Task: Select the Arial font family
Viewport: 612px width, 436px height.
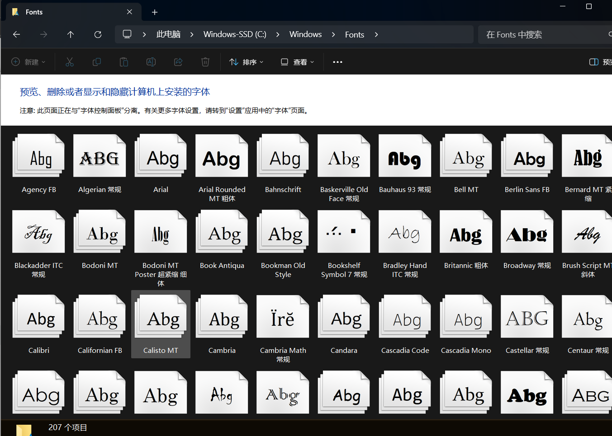Action: [x=161, y=164]
